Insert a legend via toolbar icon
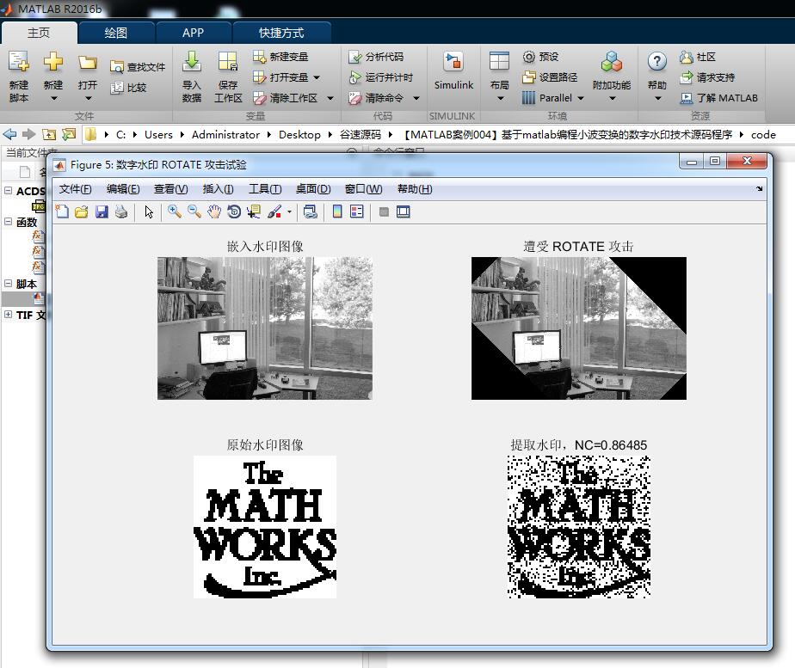This screenshot has height=668, width=795. (357, 211)
